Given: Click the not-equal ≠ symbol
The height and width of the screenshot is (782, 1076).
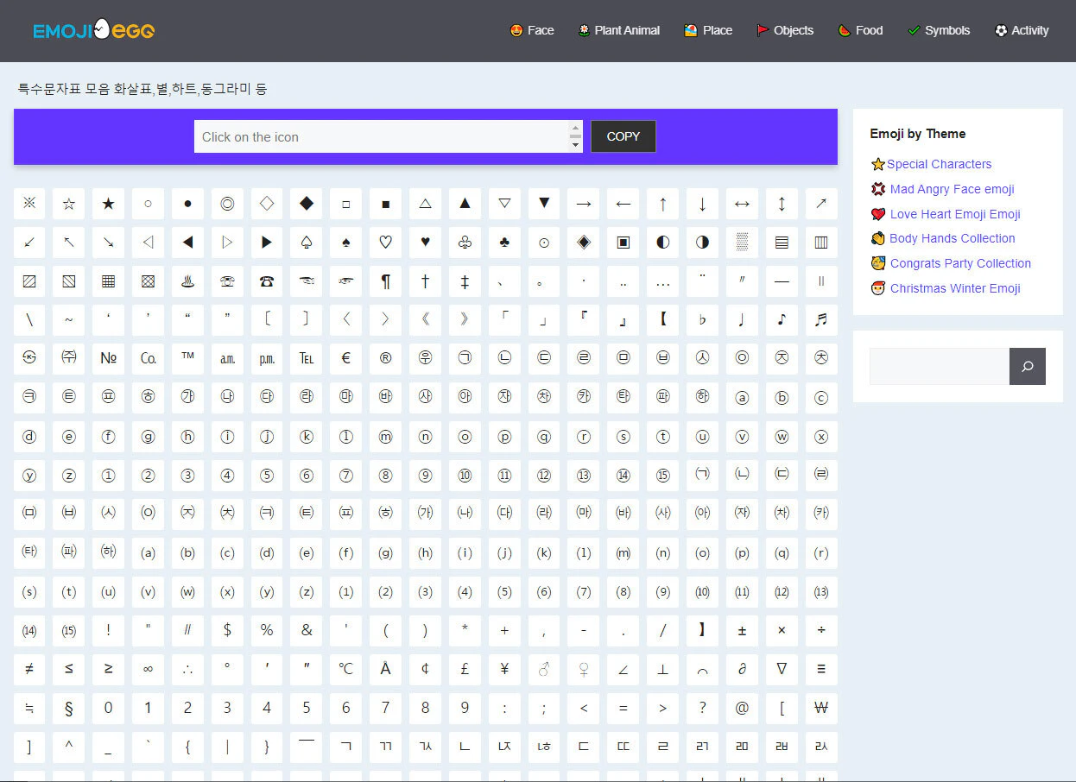Looking at the screenshot, I should click(29, 669).
